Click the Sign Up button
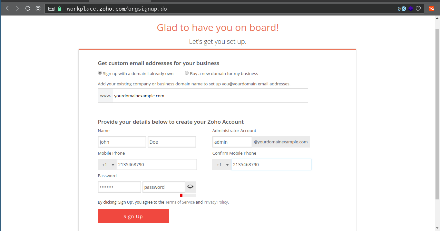Screen dimensions: 440x231 (133, 216)
